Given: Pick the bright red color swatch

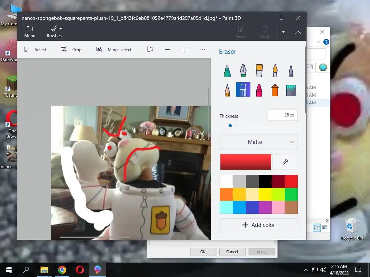Looking at the screenshot, I should [291, 181].
